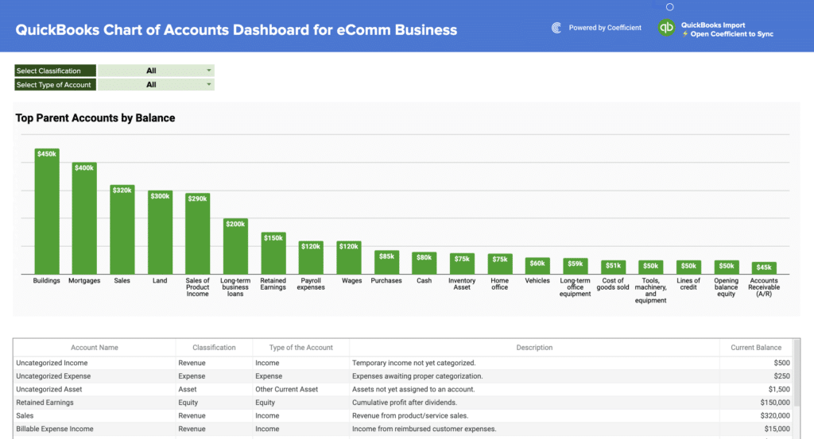Click the Sales $320k bar
Image resolution: width=814 pixels, height=439 pixels.
click(x=122, y=229)
